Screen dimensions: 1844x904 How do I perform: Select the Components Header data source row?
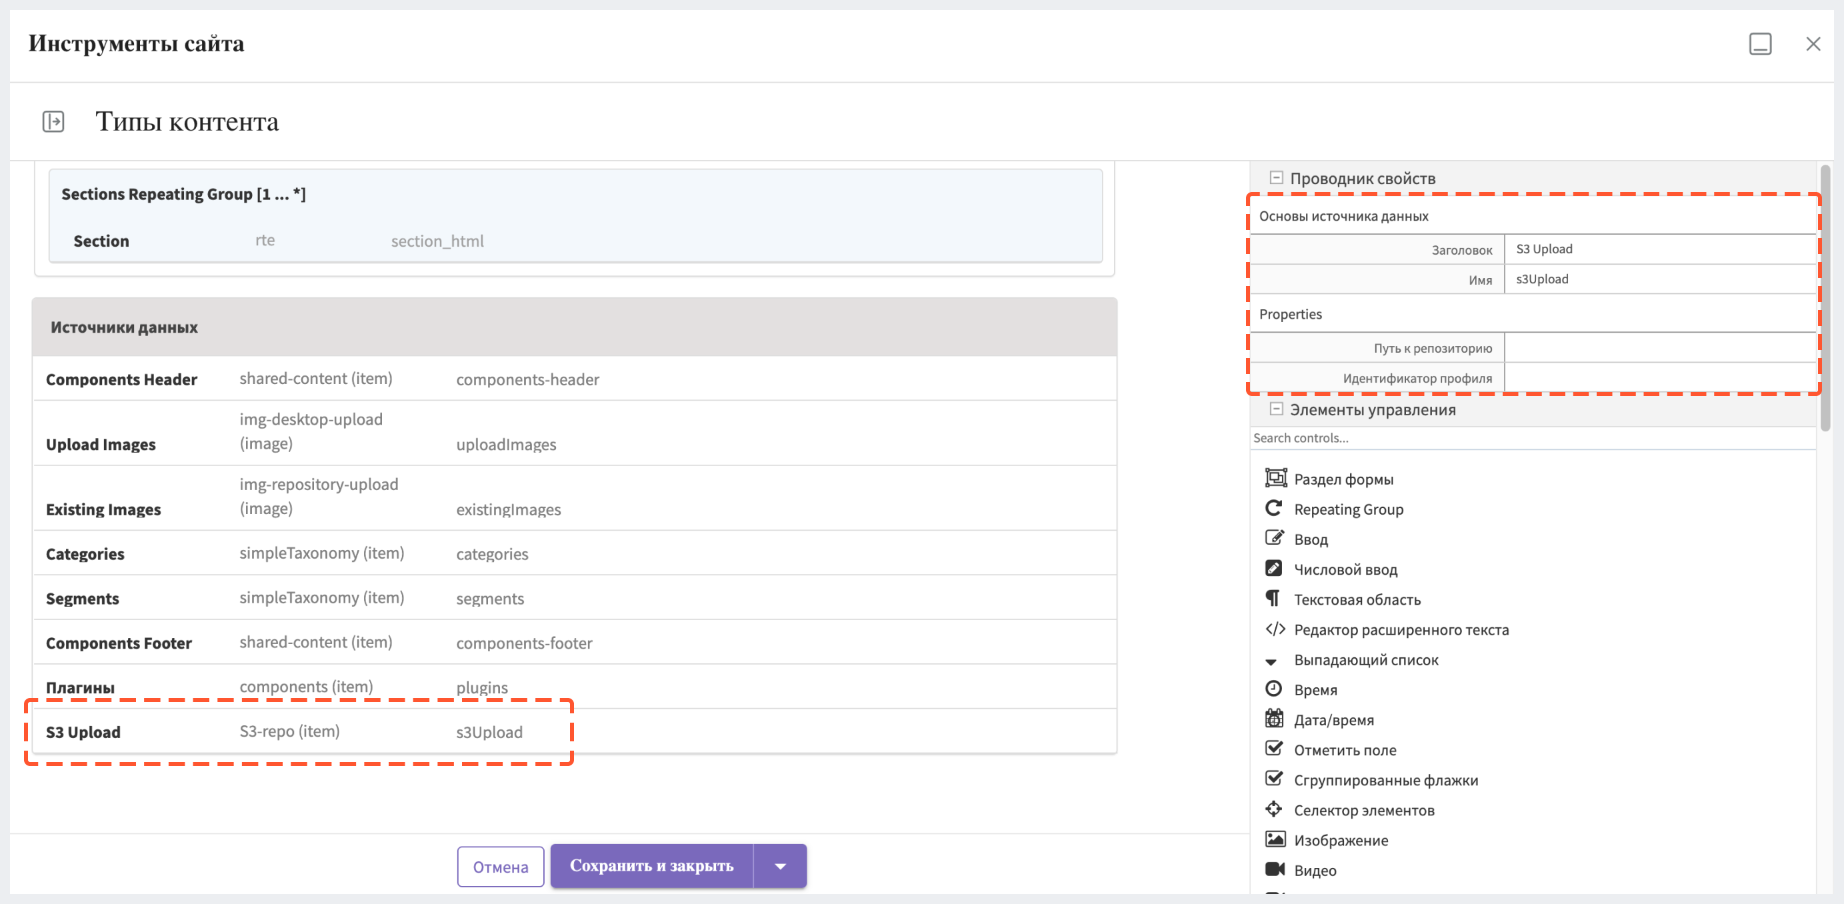pyautogui.click(x=575, y=379)
